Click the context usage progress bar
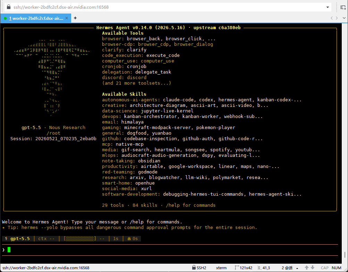The width and height of the screenshot is (348, 272). point(80,239)
